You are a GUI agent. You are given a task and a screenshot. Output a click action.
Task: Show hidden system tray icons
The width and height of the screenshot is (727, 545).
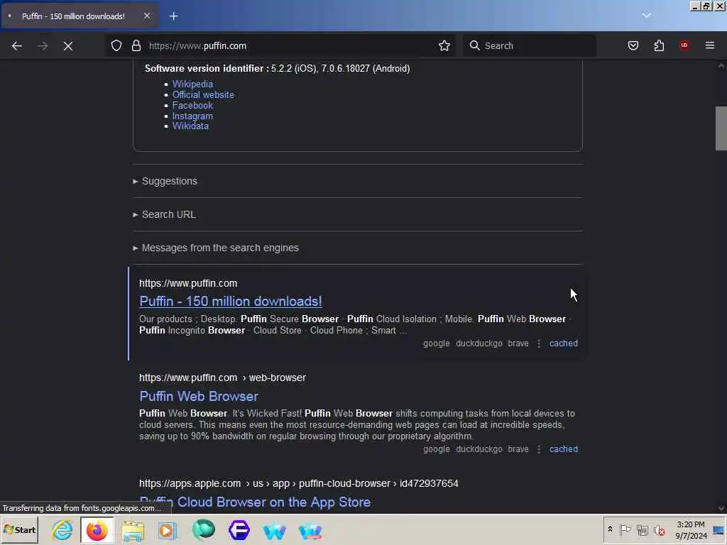(x=610, y=529)
